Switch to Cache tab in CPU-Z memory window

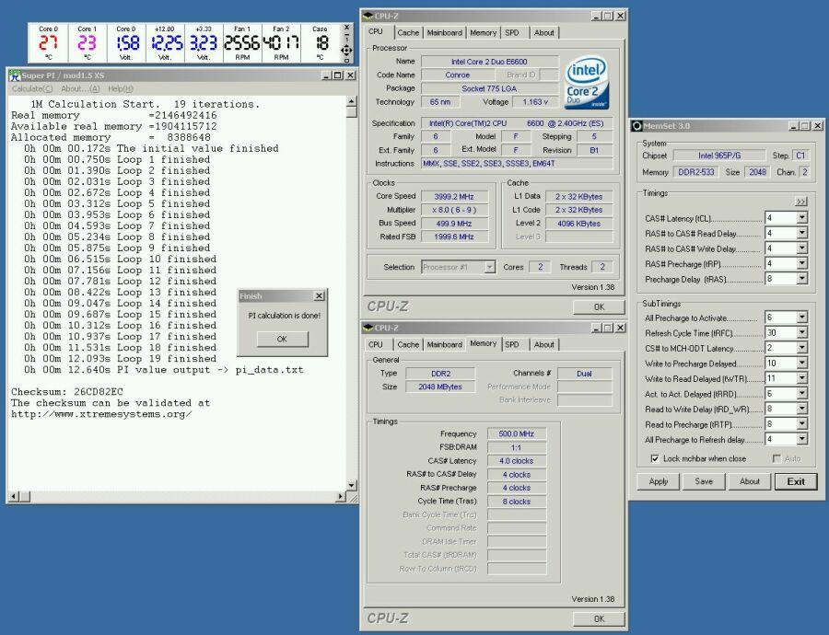pos(408,344)
